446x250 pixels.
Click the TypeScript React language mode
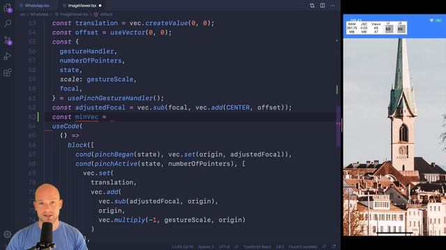coord(257,247)
